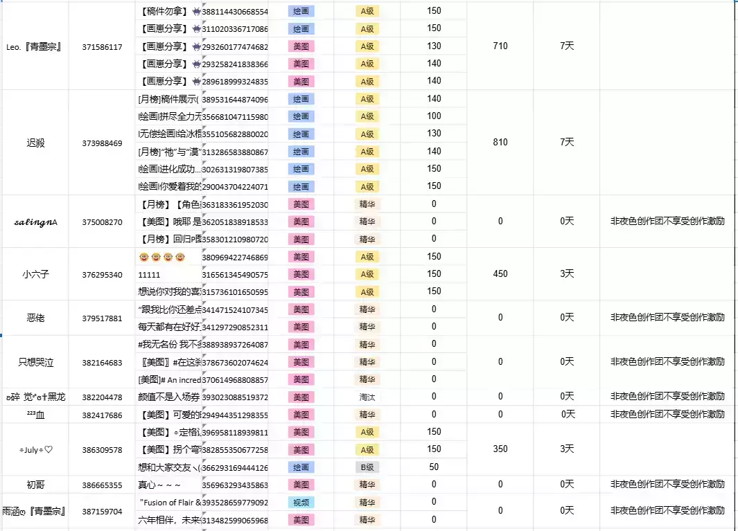Image resolution: width=738 pixels, height=531 pixels.
Task: Click the 绘画 tag beside 311020336717086
Action: (x=301, y=28)
